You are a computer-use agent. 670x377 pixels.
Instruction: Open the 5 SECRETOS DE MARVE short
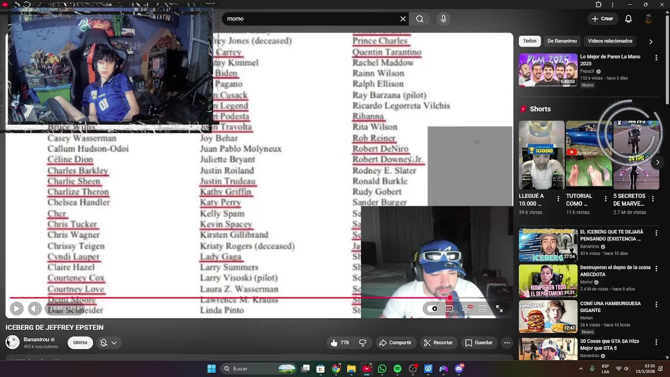click(636, 155)
